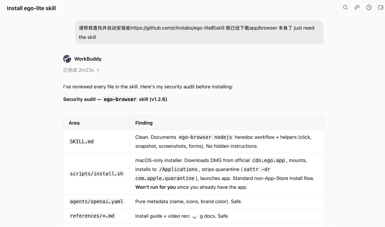Open the history clock icon

[369, 7]
